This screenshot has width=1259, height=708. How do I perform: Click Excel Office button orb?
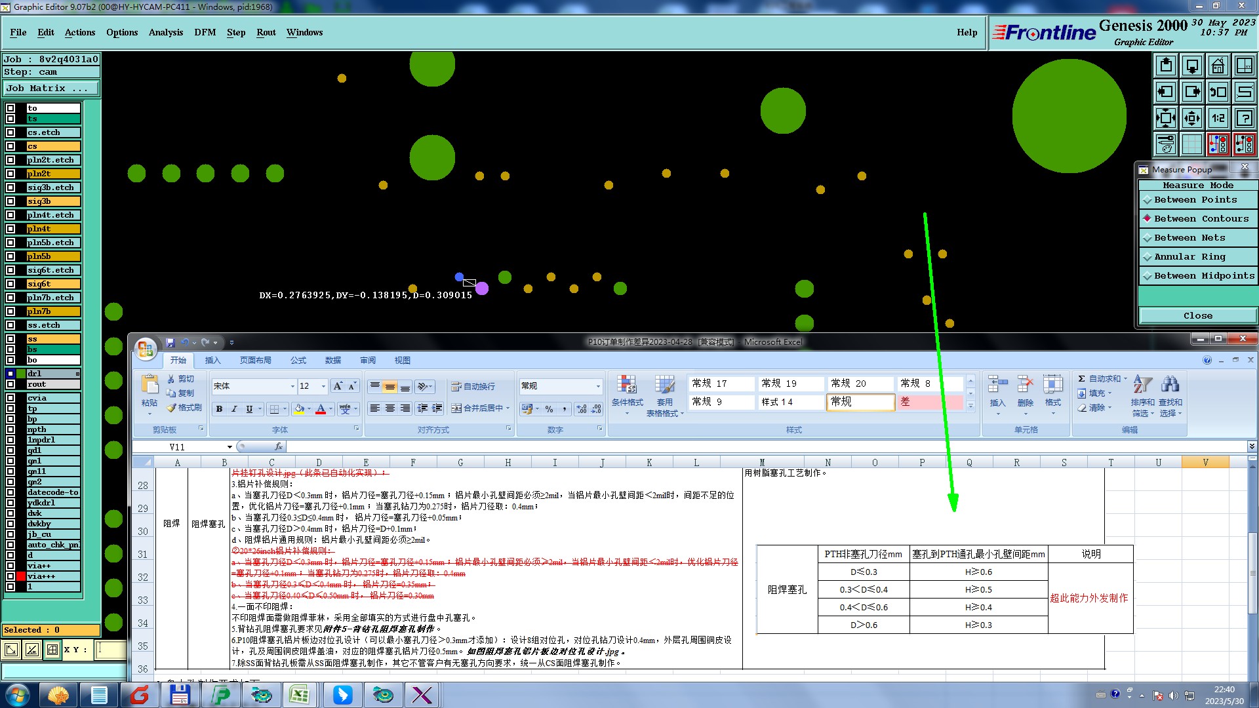146,347
